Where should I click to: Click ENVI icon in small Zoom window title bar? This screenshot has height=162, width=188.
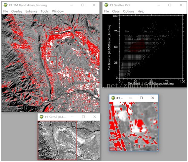pos(113,98)
